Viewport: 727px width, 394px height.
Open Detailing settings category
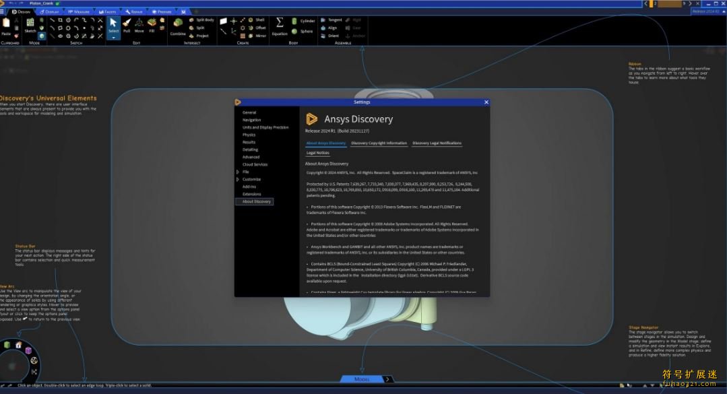[251, 150]
